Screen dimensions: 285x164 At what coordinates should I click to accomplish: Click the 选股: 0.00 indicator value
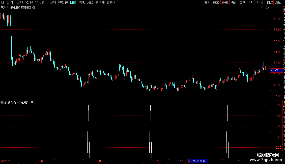point(28,102)
